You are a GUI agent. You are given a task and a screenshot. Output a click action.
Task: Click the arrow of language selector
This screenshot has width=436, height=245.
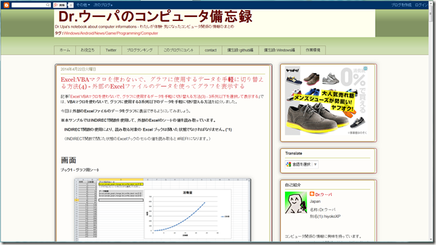(315, 164)
